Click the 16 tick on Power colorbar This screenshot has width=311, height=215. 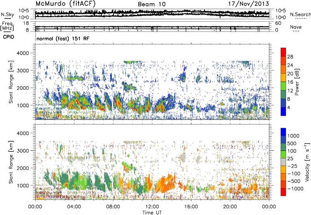click(x=290, y=82)
